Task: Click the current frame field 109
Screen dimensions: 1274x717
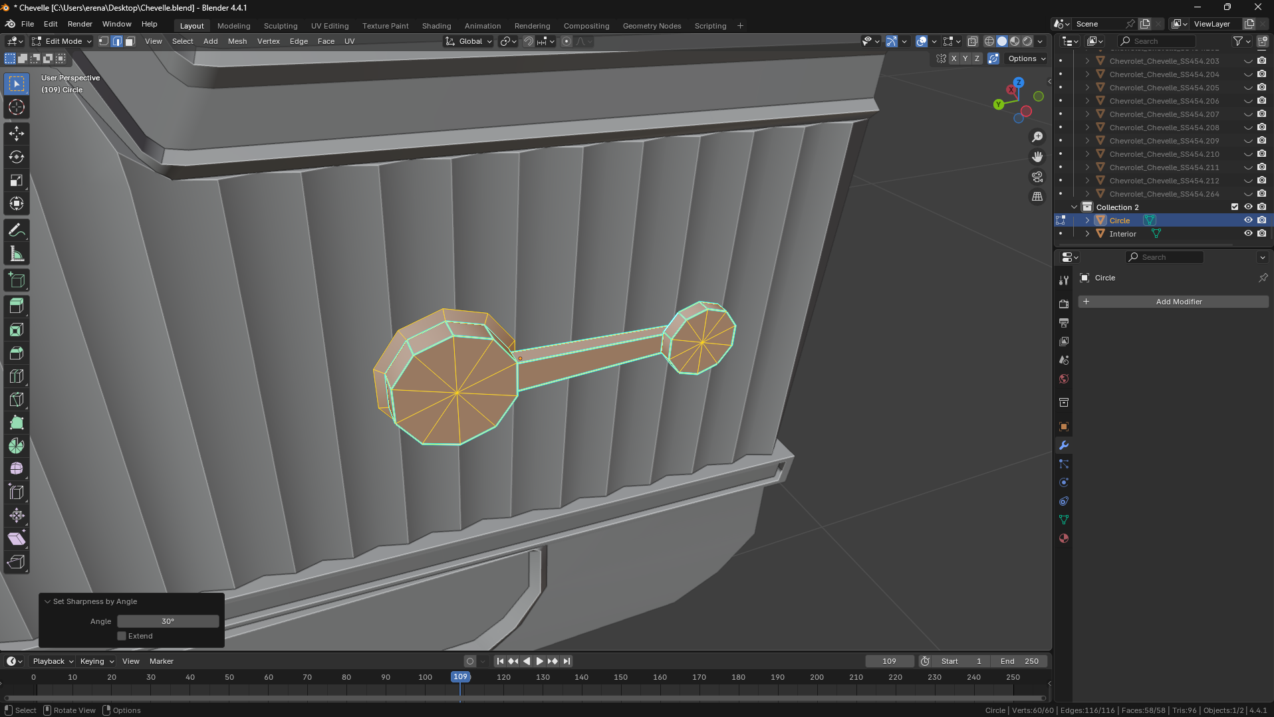Action: pos(890,661)
